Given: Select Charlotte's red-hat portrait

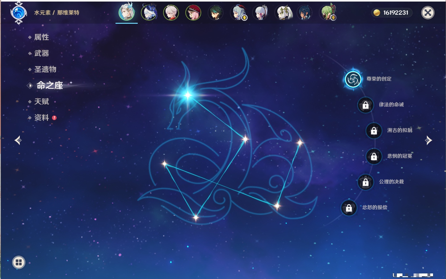Looking at the screenshot, I should [x=193, y=13].
